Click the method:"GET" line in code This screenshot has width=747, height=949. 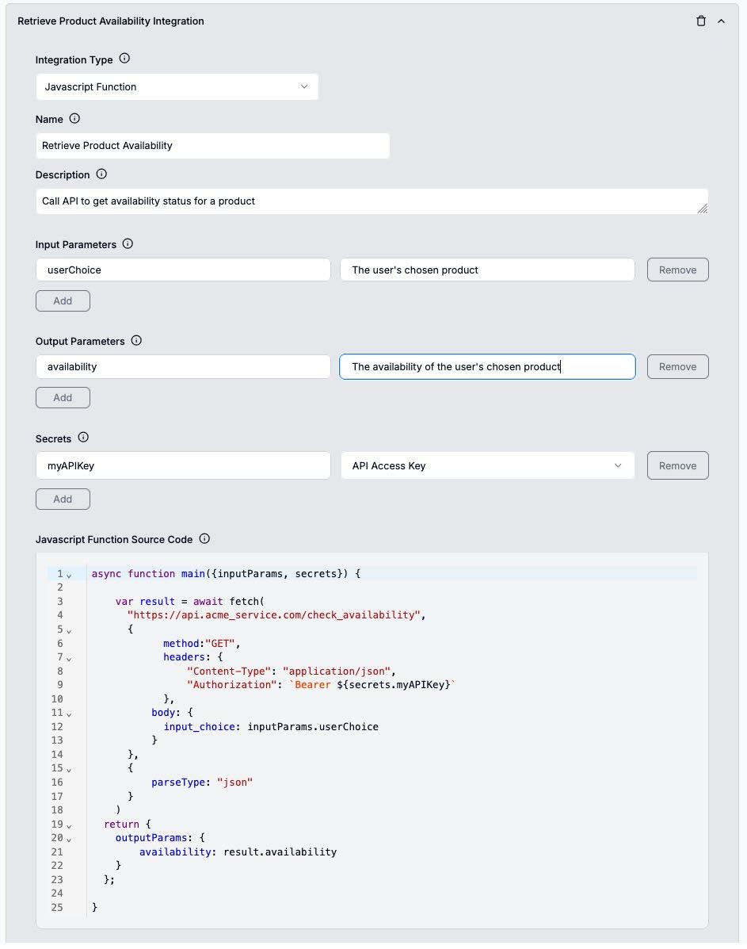(x=201, y=643)
